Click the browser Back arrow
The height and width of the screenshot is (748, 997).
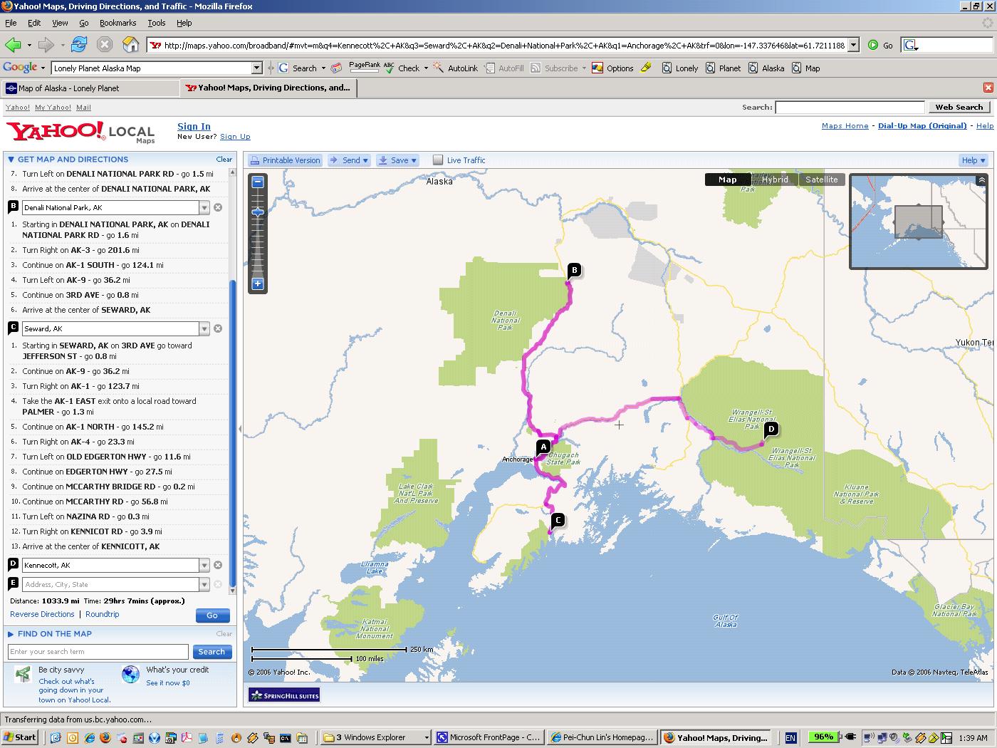13,45
